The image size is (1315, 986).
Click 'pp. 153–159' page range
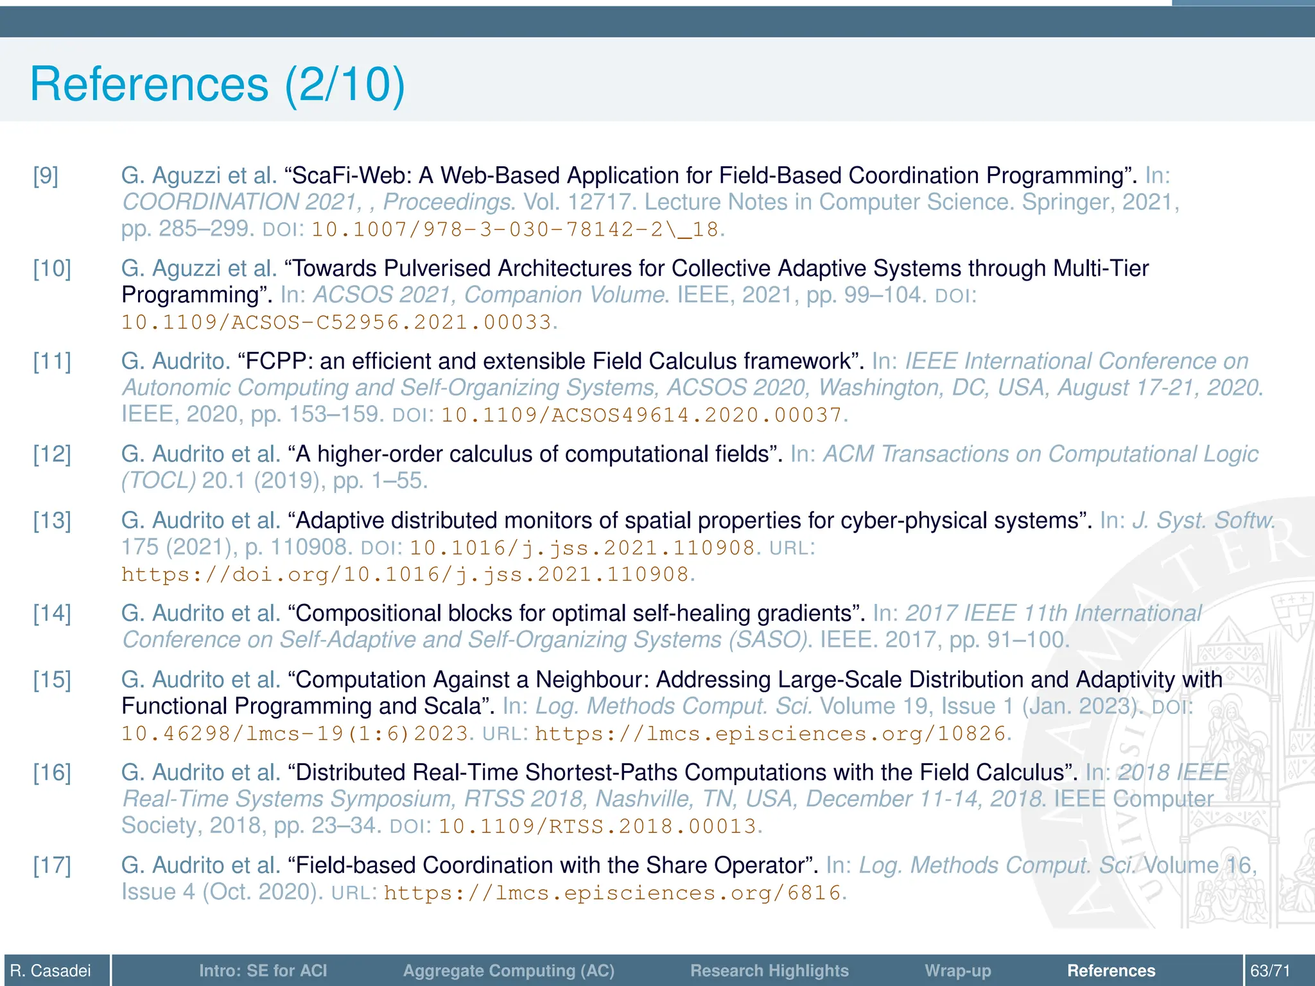point(317,414)
